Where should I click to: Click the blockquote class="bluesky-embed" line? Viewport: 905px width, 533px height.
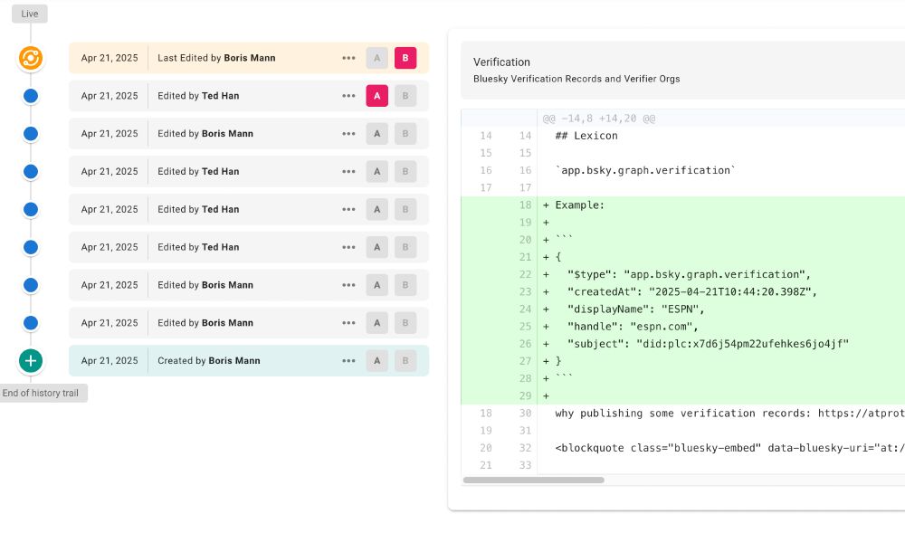tap(730, 448)
